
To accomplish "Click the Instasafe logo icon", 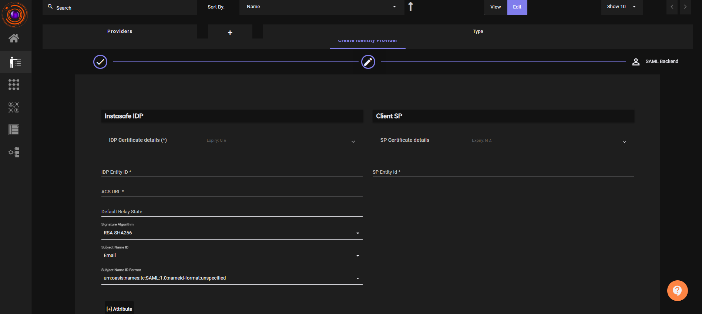I will 14,15.
